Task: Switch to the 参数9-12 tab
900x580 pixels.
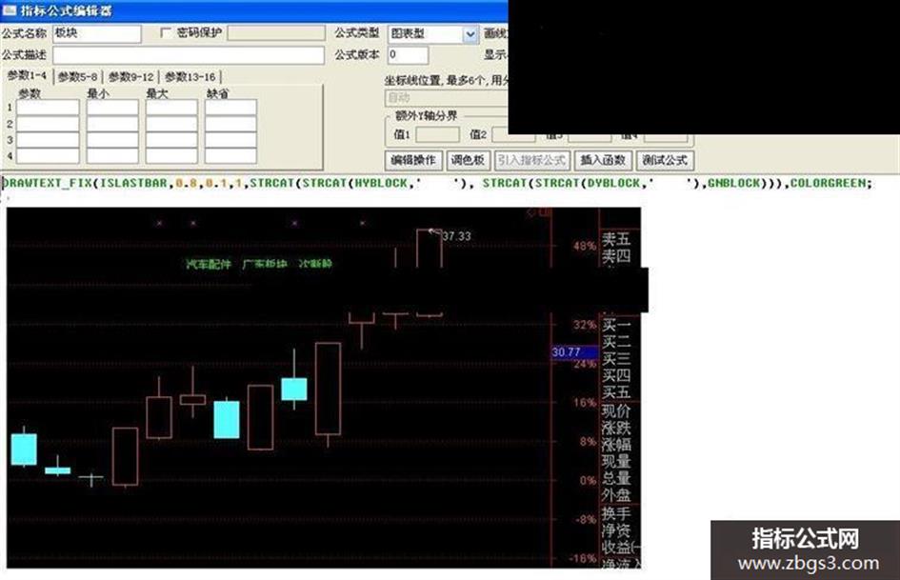Action: click(x=130, y=77)
